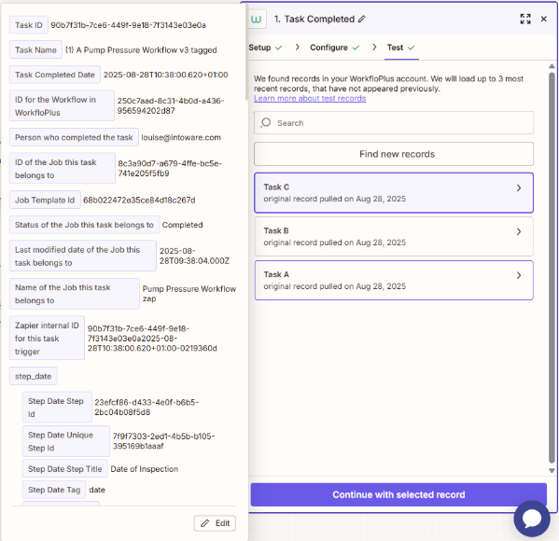Expand the Task C record chevron
The image size is (559, 541).
pyautogui.click(x=519, y=187)
